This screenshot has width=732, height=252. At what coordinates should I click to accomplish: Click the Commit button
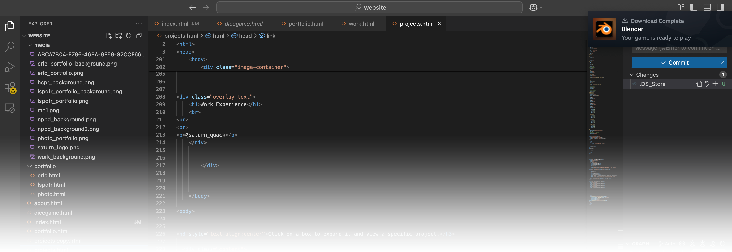click(674, 62)
